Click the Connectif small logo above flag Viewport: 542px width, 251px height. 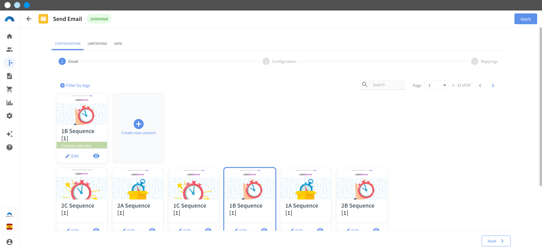pyautogui.click(x=9, y=215)
